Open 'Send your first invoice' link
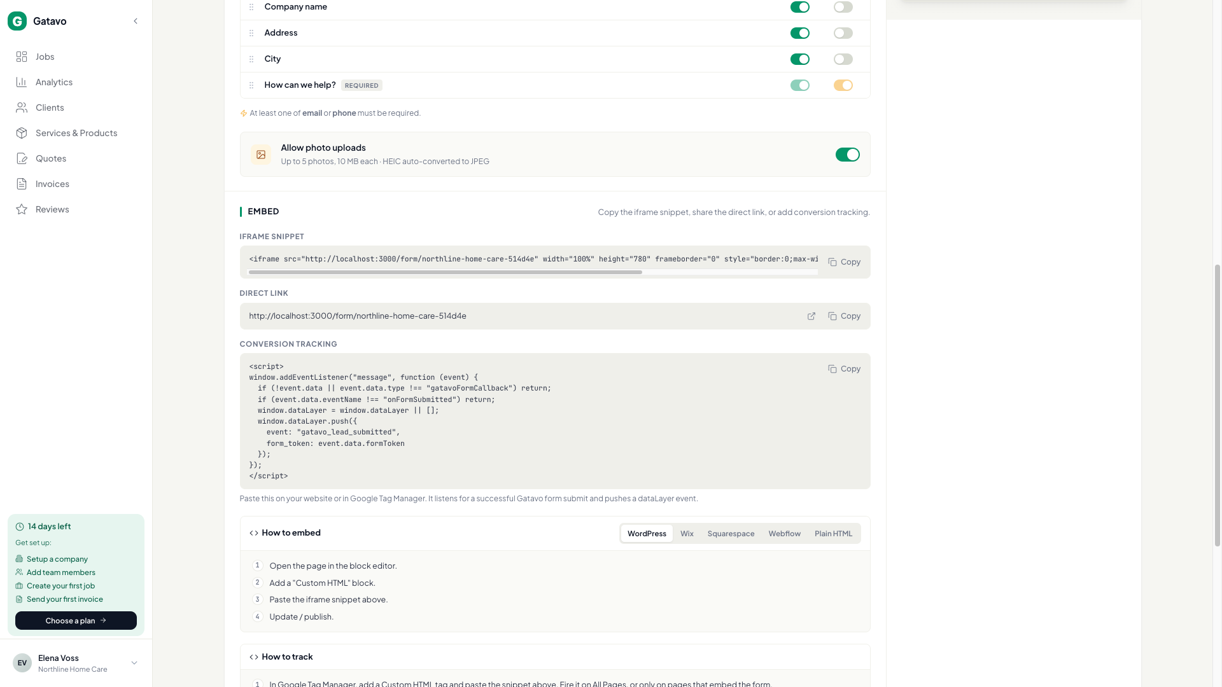The width and height of the screenshot is (1222, 687). pyautogui.click(x=65, y=599)
